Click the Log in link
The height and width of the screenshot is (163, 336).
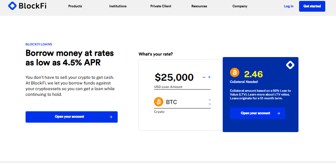coord(288,6)
